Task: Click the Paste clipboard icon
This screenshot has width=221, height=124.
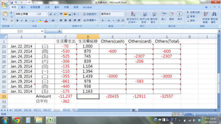Action: (5, 14)
